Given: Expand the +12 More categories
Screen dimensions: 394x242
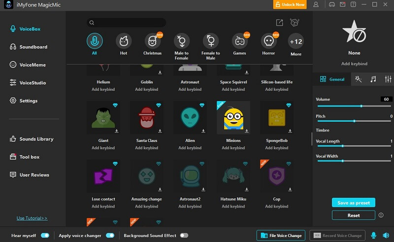Looking at the screenshot, I should (x=296, y=41).
